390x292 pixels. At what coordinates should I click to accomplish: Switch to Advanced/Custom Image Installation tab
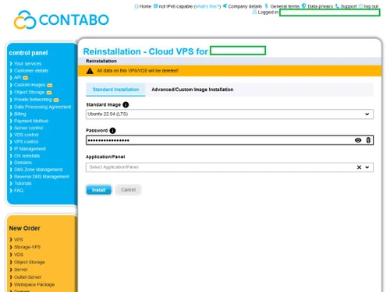pos(193,90)
